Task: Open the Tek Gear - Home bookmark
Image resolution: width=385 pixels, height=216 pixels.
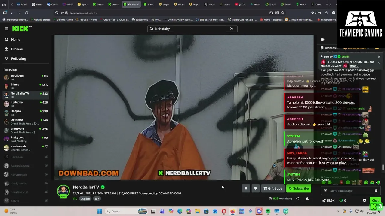Action: tap(86, 20)
